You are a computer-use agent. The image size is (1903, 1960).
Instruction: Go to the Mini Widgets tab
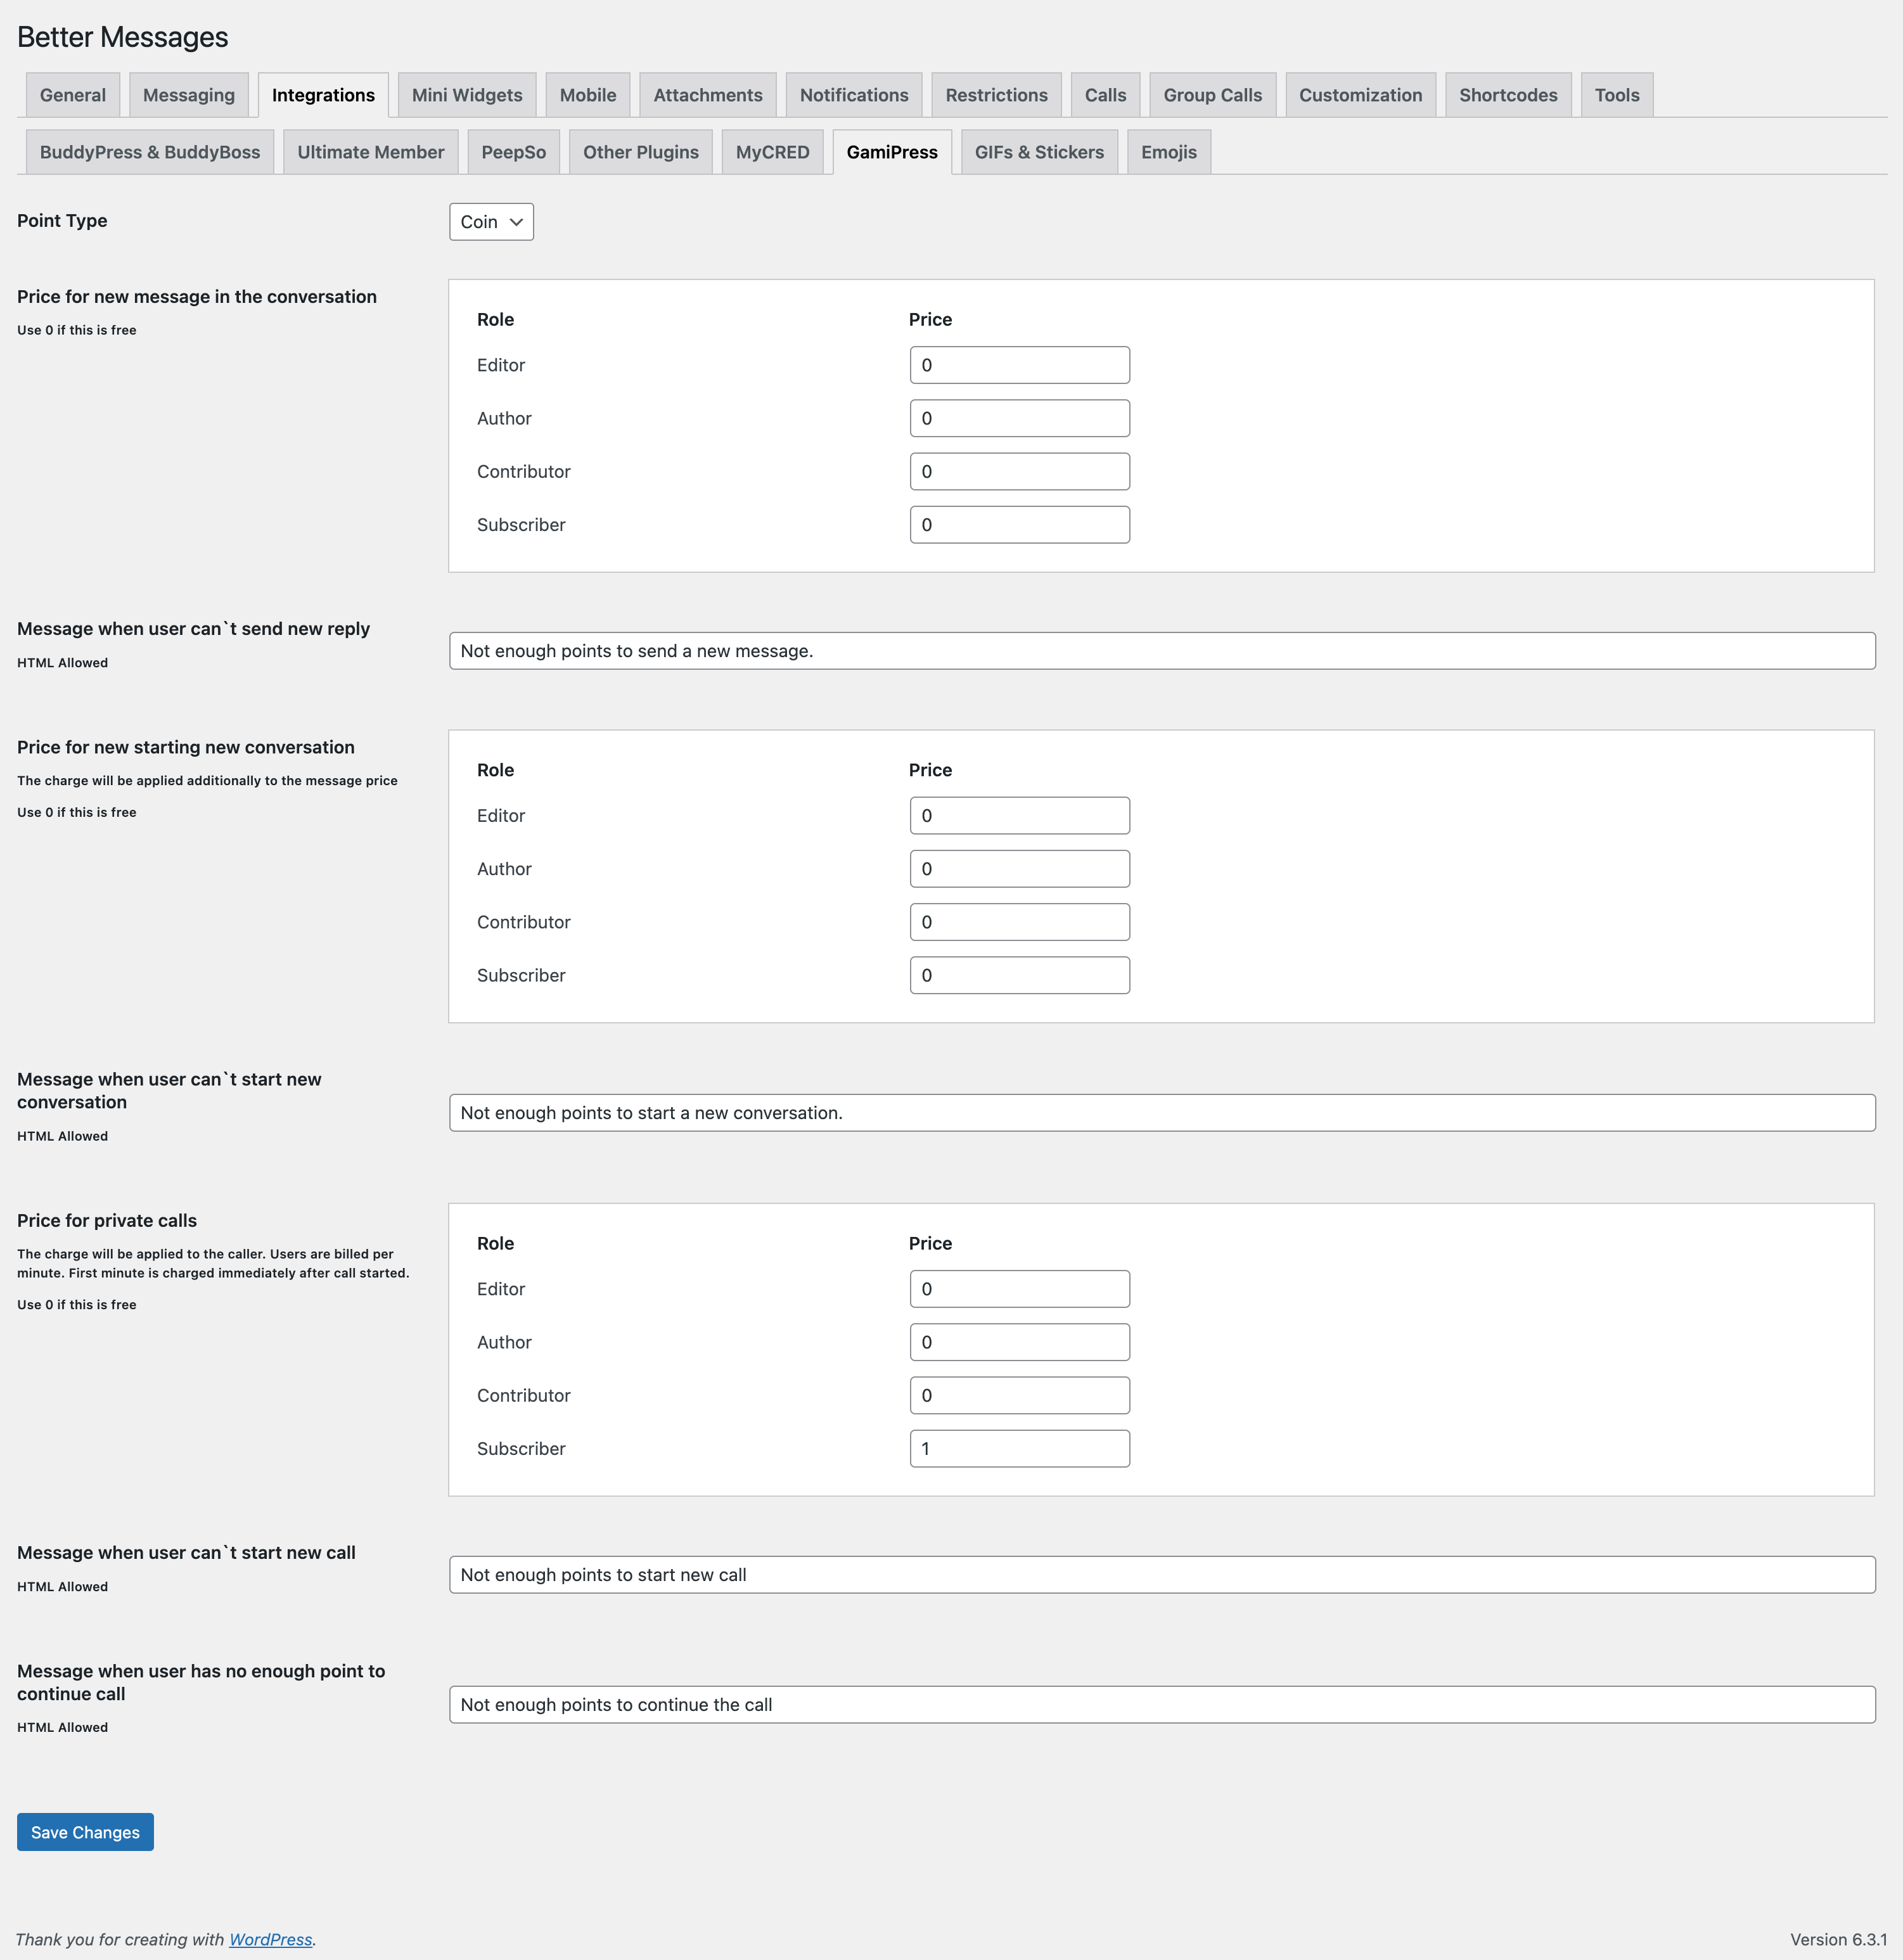pyautogui.click(x=467, y=95)
